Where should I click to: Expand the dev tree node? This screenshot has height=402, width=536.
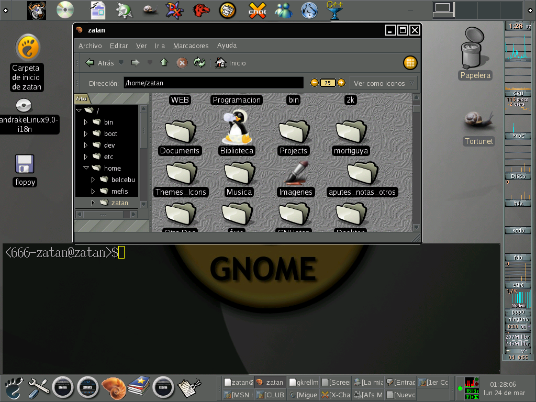(85, 146)
